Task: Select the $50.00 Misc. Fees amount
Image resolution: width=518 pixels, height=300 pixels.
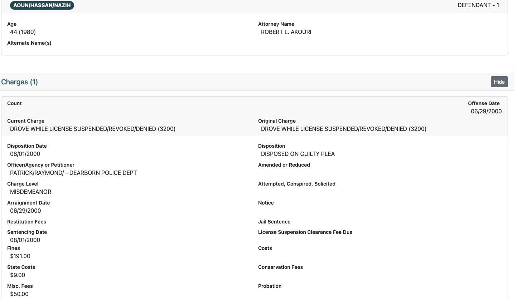Action: pyautogui.click(x=19, y=294)
